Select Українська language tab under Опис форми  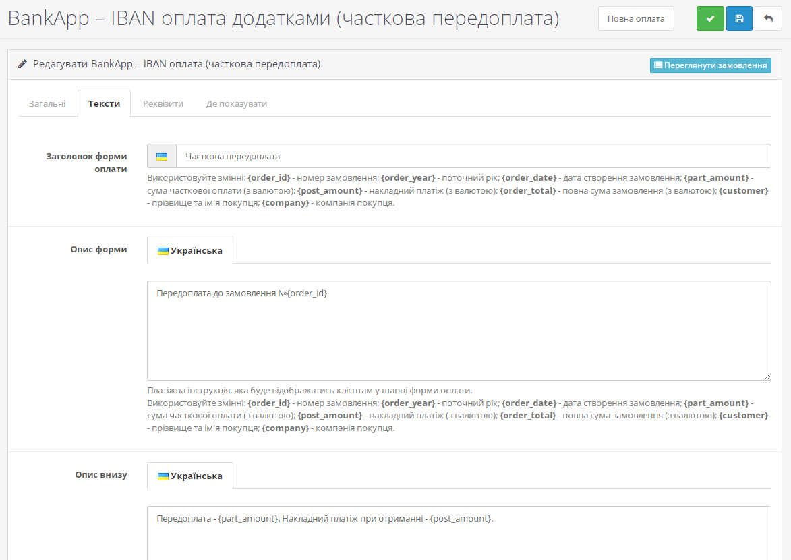[x=190, y=250]
